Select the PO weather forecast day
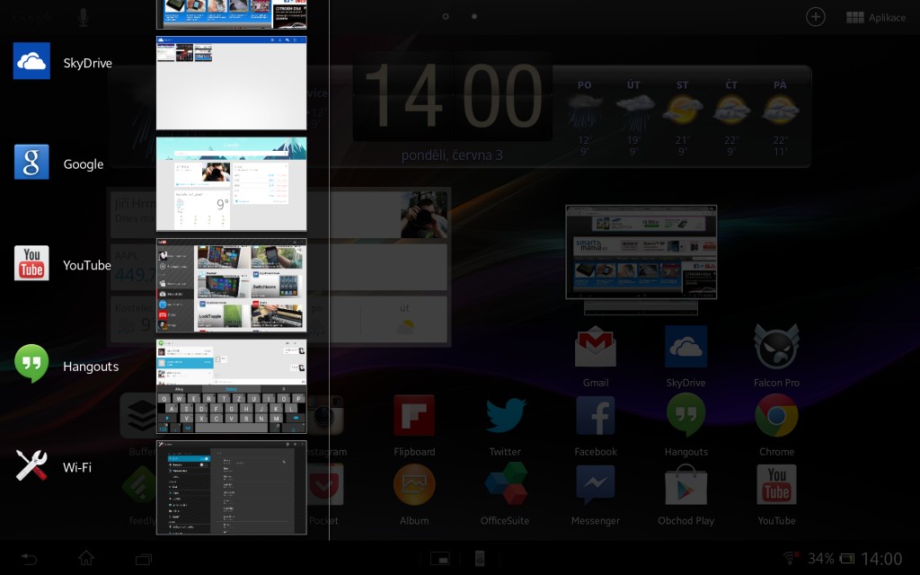Viewport: 920px width, 575px height. coord(584,118)
